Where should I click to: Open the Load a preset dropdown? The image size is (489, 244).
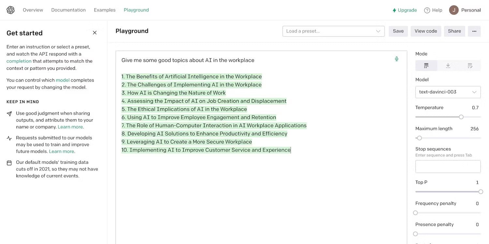pyautogui.click(x=333, y=31)
